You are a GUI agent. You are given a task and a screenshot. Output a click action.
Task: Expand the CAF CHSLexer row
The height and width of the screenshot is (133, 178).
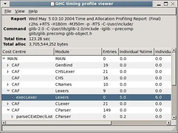click(x=8, y=72)
